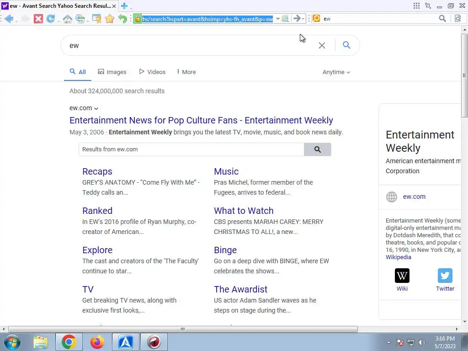Click the green undo arrow icon
This screenshot has width=468, height=351.
(x=122, y=19)
